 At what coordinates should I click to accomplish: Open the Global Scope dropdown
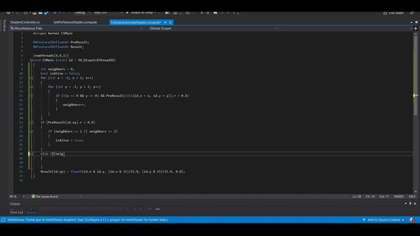tap(213, 28)
